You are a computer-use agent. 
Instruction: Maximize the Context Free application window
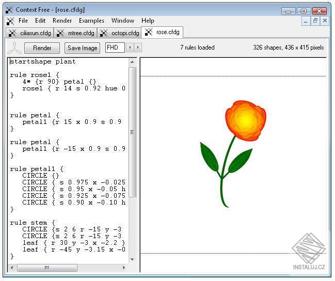[304, 11]
